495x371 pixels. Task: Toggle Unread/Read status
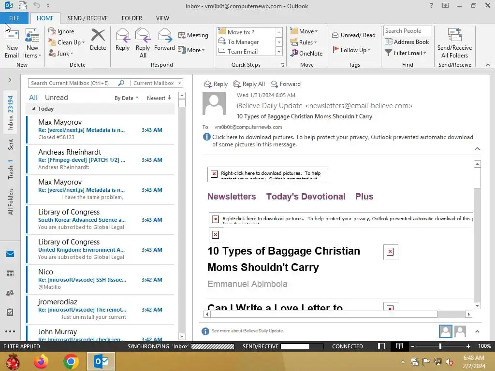pos(353,35)
